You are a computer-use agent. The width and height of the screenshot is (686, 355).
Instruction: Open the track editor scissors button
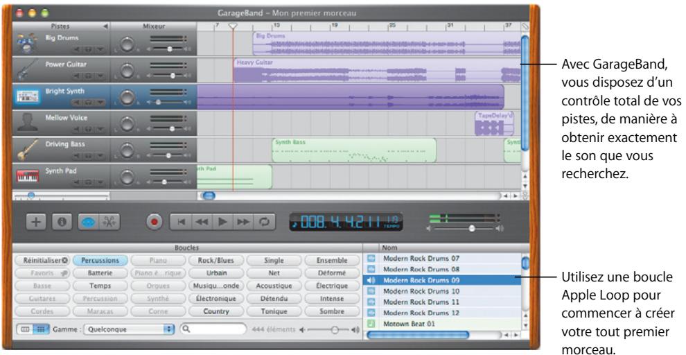coord(109,222)
